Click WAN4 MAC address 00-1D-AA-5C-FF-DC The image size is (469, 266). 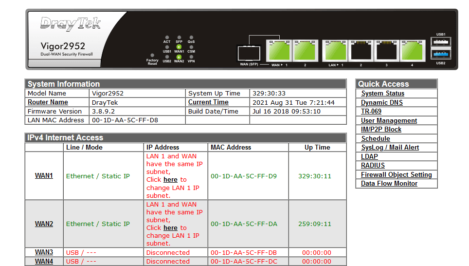(244, 261)
